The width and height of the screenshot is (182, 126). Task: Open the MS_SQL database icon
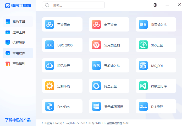[x=143, y=66]
